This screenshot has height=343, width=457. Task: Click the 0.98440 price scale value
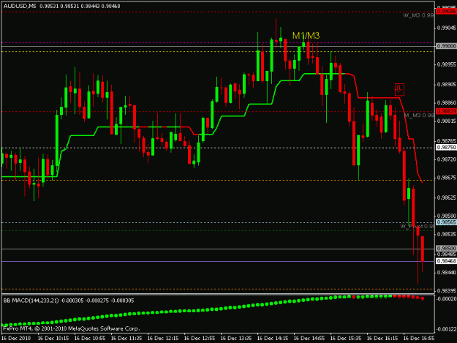(x=447, y=273)
